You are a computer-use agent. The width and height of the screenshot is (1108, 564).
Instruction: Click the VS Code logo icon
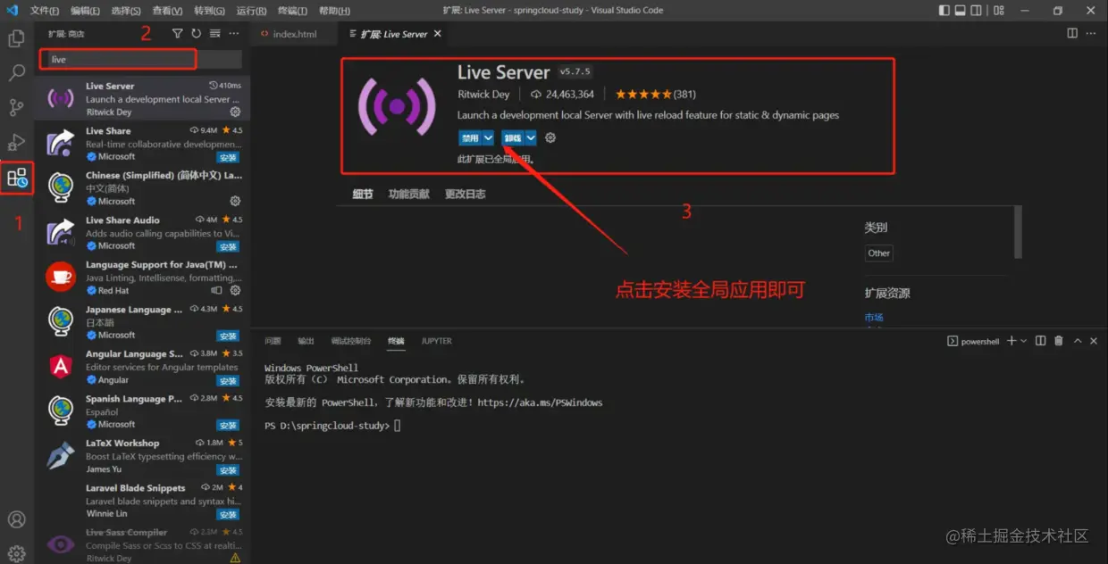tap(12, 11)
